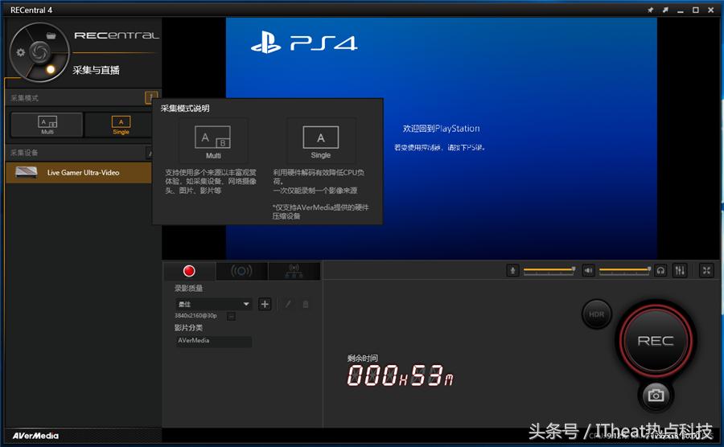
Task: Mute the microphone icon
Action: [512, 270]
